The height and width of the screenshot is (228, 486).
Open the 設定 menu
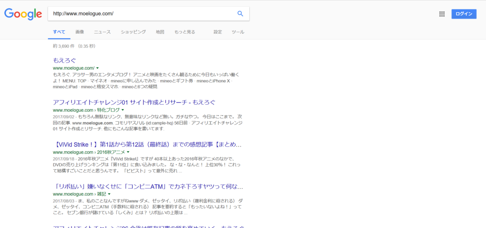click(x=217, y=32)
